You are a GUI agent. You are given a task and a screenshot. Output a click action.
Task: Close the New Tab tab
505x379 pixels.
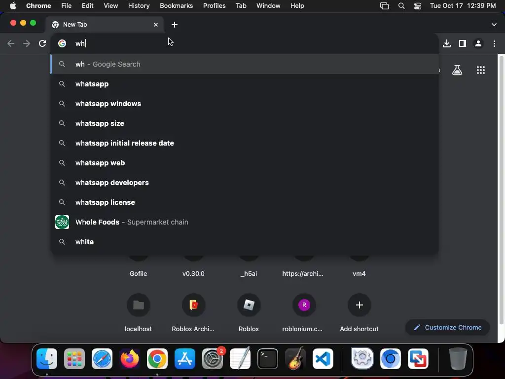(x=156, y=25)
